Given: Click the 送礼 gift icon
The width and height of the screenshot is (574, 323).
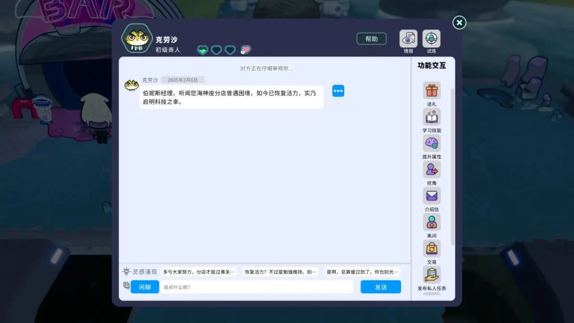Looking at the screenshot, I should coord(432,91).
